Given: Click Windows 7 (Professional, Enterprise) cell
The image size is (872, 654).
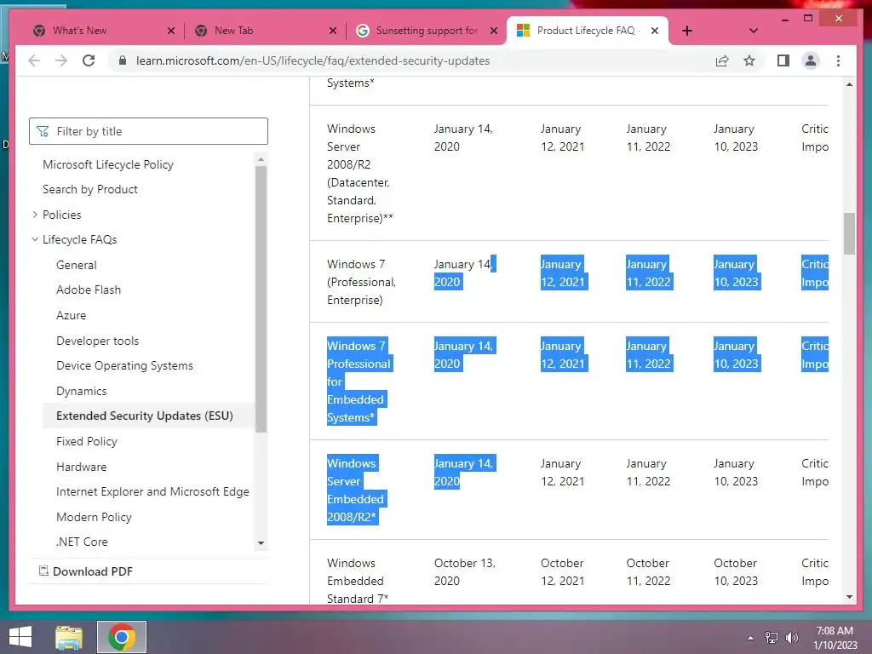Looking at the screenshot, I should pyautogui.click(x=361, y=282).
